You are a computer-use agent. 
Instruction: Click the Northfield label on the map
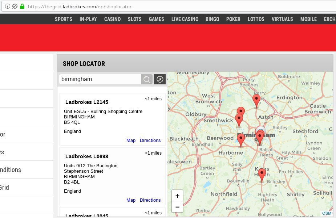point(224,194)
